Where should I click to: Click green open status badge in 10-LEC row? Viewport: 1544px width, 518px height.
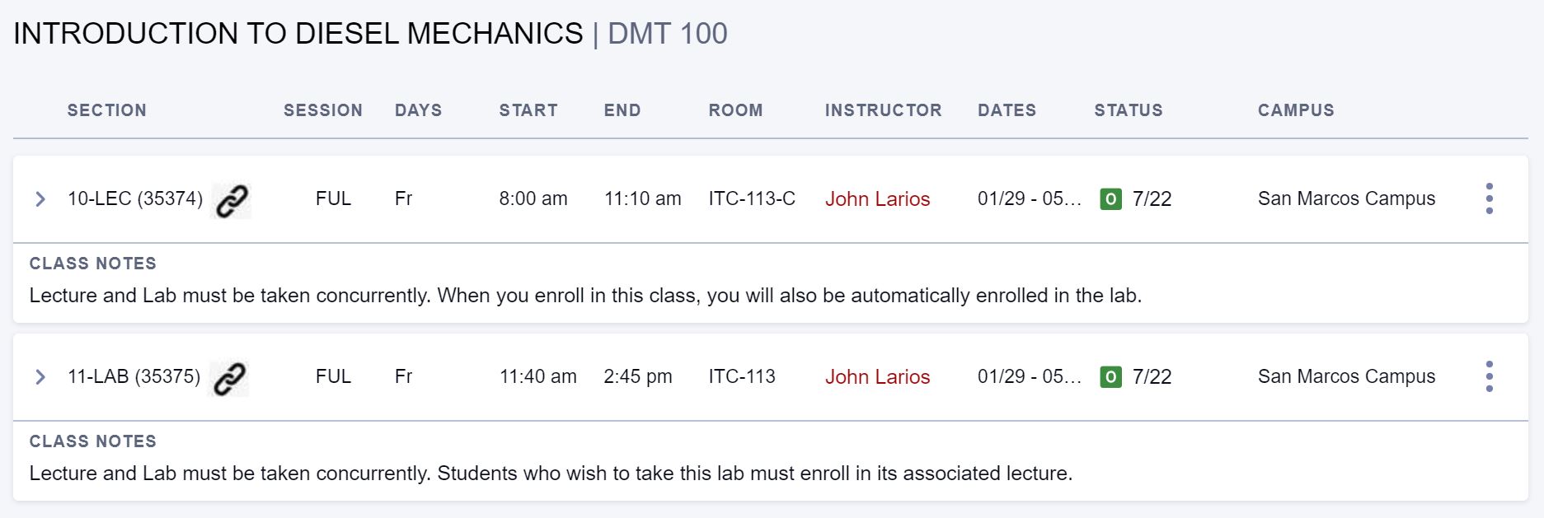[x=1110, y=198]
